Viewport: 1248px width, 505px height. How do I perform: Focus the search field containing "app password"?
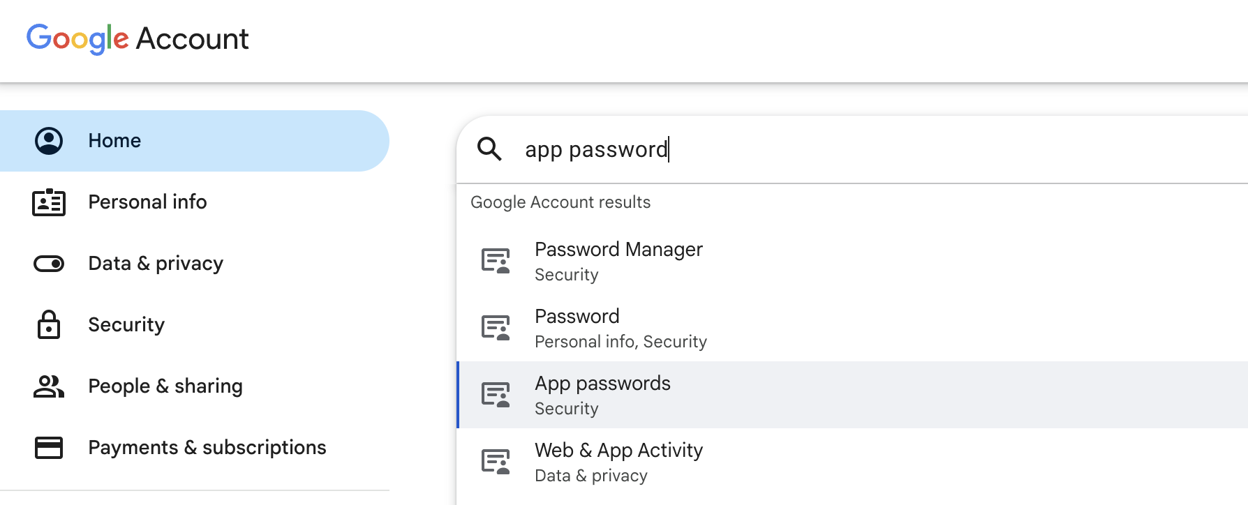pos(838,149)
